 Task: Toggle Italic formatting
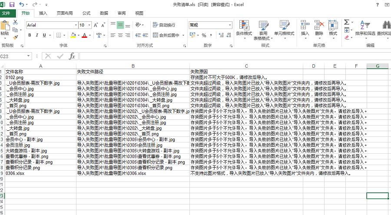37,35
